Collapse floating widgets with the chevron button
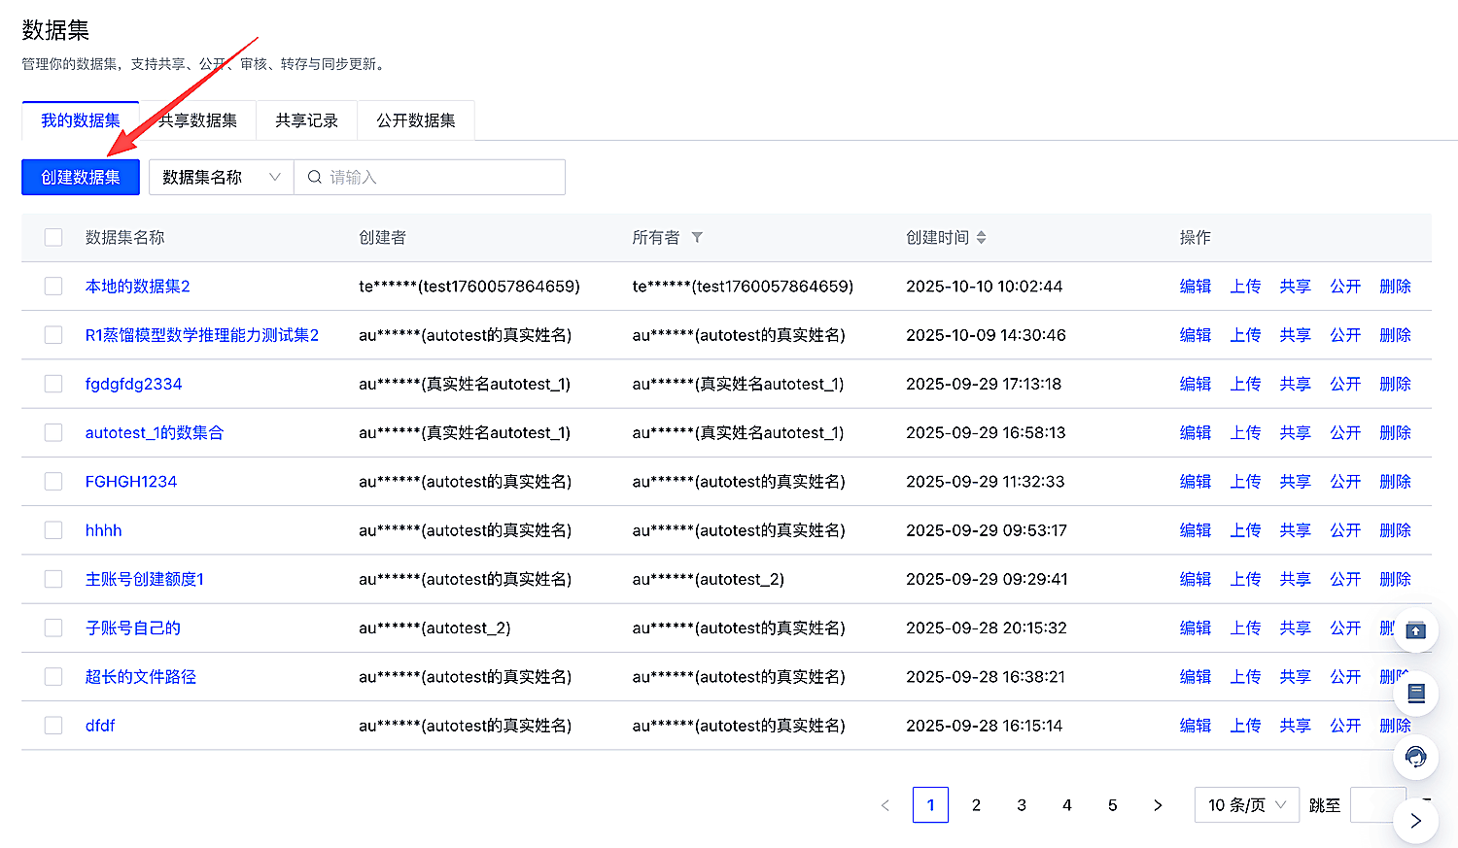 1416,821
